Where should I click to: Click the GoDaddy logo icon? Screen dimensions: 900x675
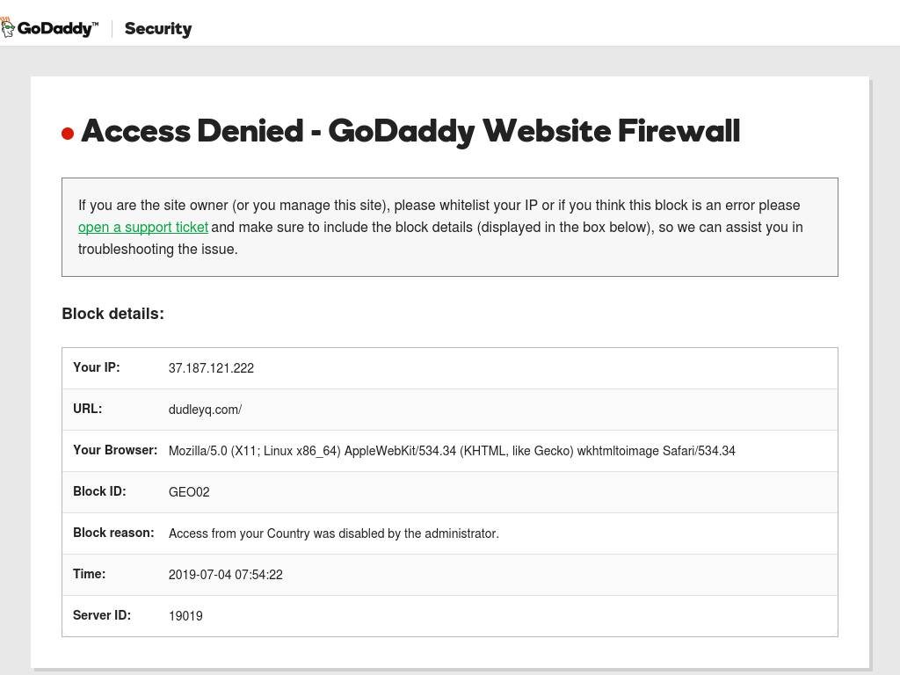(8, 27)
